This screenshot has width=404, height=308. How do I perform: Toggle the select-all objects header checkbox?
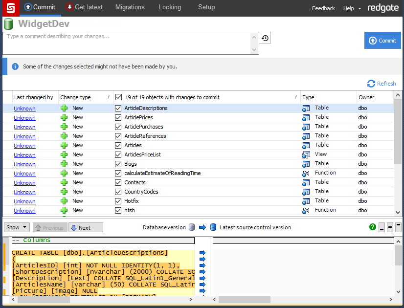(118, 97)
